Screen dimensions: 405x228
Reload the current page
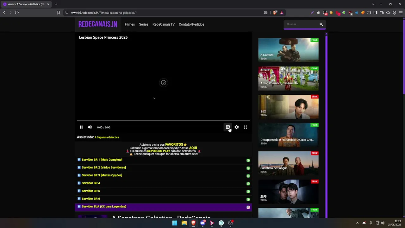click(x=17, y=13)
